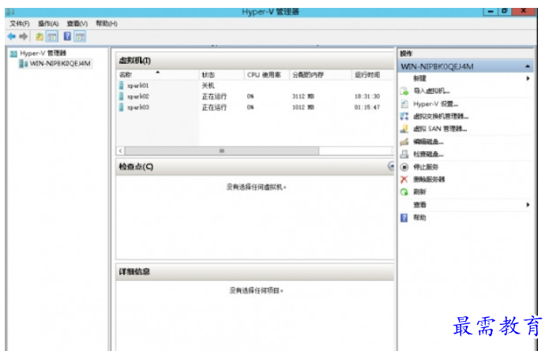The height and width of the screenshot is (351, 549).
Task: Expand the 查看 submenu arrow in actions
Action: pos(528,205)
